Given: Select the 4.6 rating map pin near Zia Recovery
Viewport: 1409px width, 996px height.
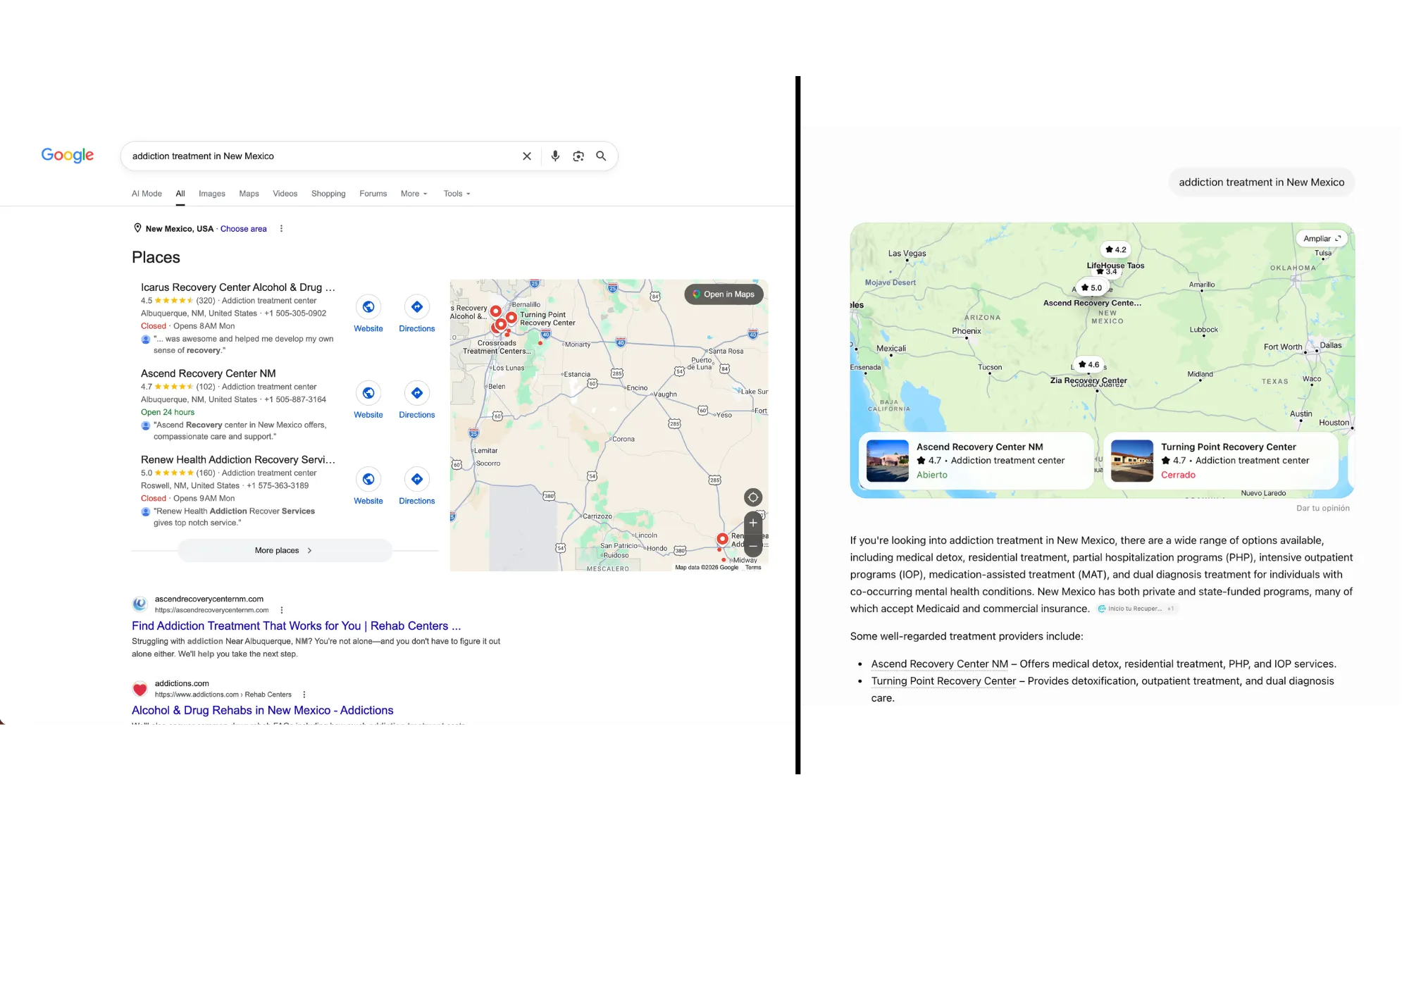Looking at the screenshot, I should click(x=1088, y=364).
